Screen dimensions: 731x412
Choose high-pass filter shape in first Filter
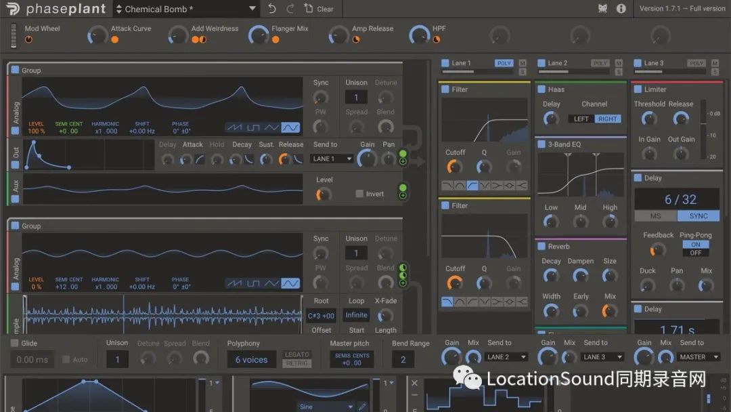(x=472, y=186)
